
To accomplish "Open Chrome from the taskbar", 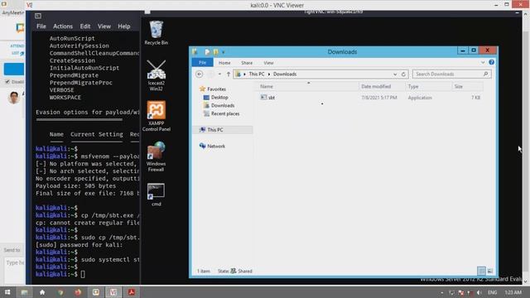I will point(60,292).
